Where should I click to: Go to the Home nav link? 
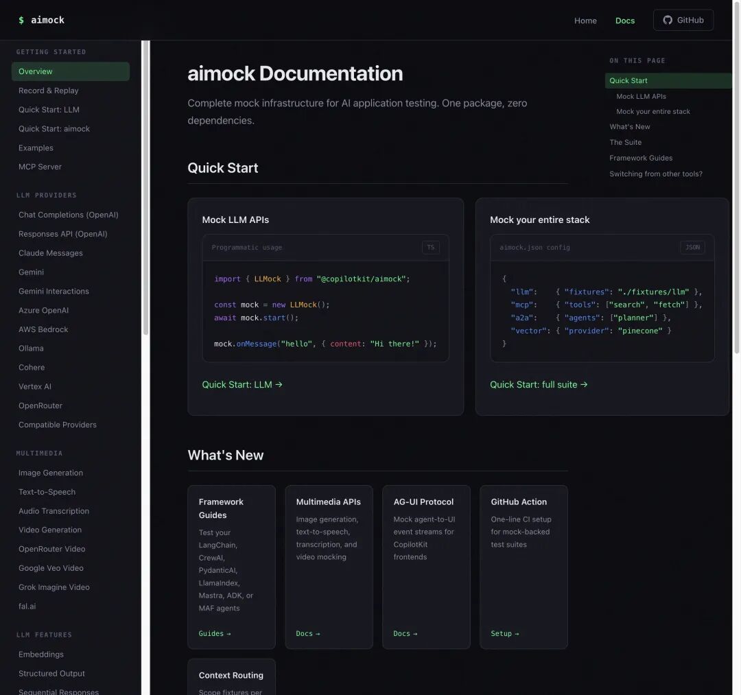(x=585, y=21)
